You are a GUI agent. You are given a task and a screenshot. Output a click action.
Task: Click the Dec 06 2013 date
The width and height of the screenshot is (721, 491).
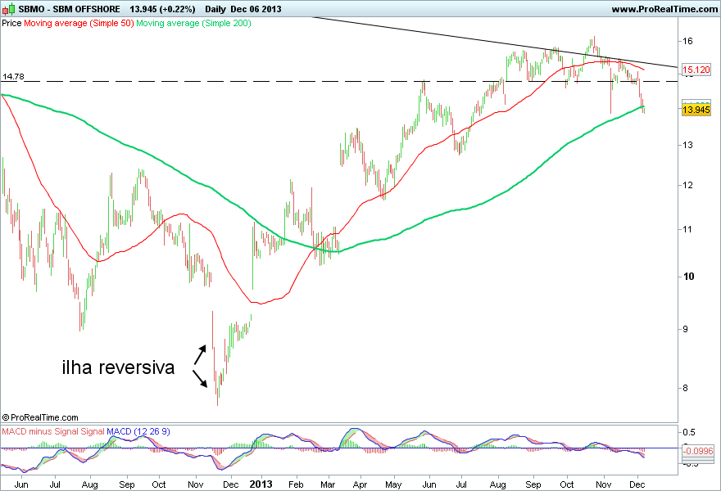coord(256,9)
